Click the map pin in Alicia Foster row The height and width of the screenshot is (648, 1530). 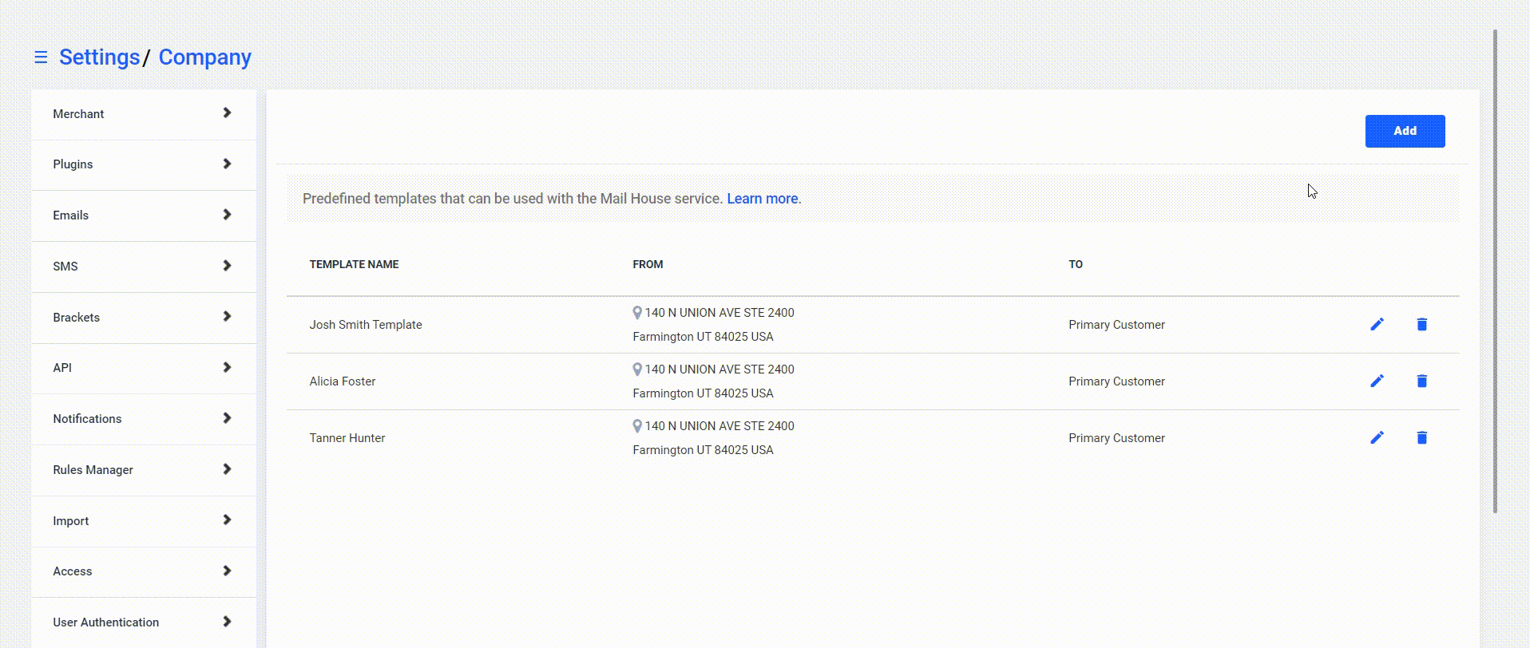637,369
